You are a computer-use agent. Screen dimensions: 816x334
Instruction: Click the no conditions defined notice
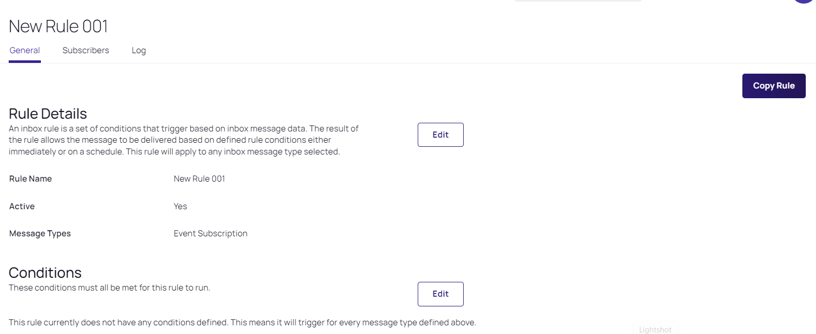pyautogui.click(x=242, y=323)
